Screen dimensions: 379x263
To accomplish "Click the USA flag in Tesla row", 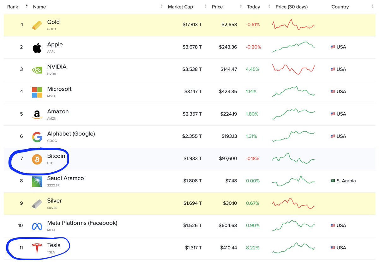I will tap(333, 248).
